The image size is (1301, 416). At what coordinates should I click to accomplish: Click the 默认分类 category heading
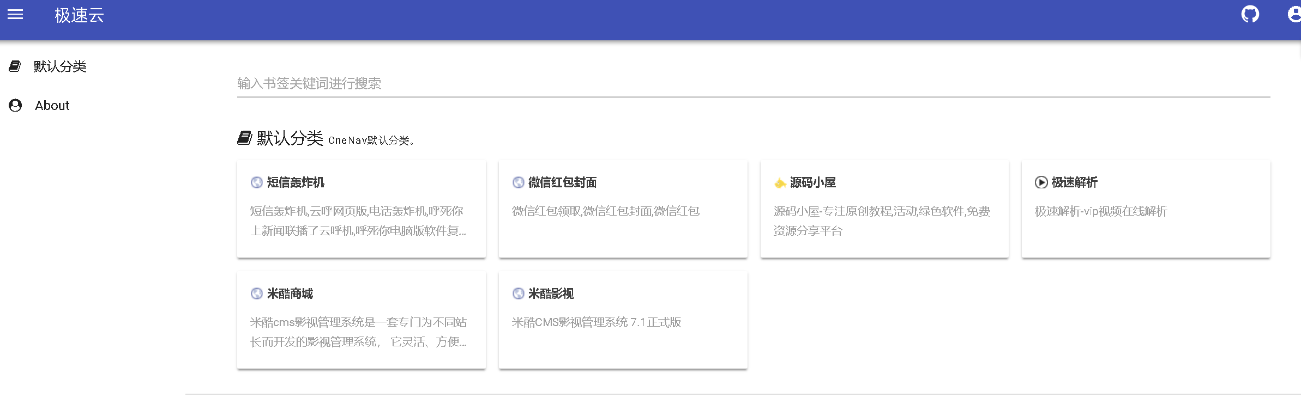click(290, 138)
